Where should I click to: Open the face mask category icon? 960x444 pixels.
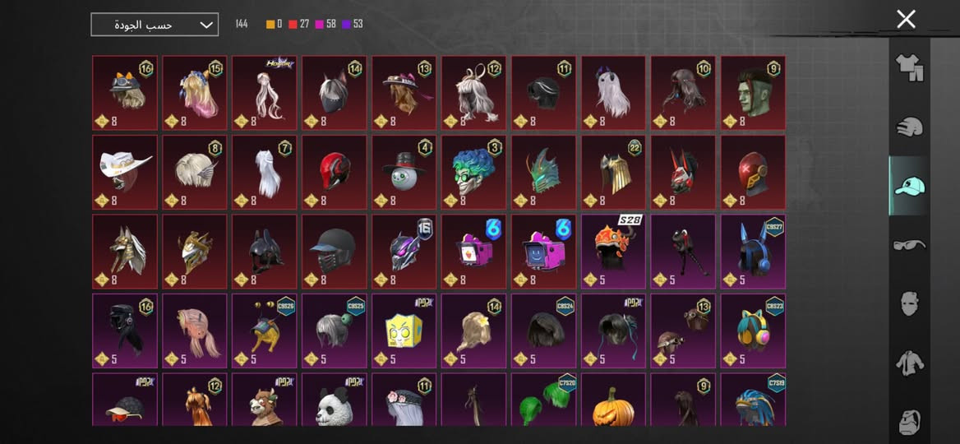pyautogui.click(x=909, y=303)
